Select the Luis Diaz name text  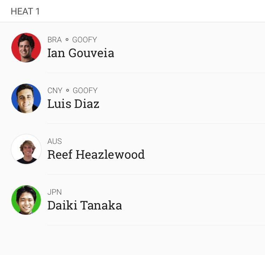pos(73,104)
